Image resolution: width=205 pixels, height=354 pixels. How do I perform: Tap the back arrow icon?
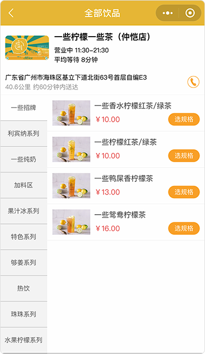tap(11, 13)
